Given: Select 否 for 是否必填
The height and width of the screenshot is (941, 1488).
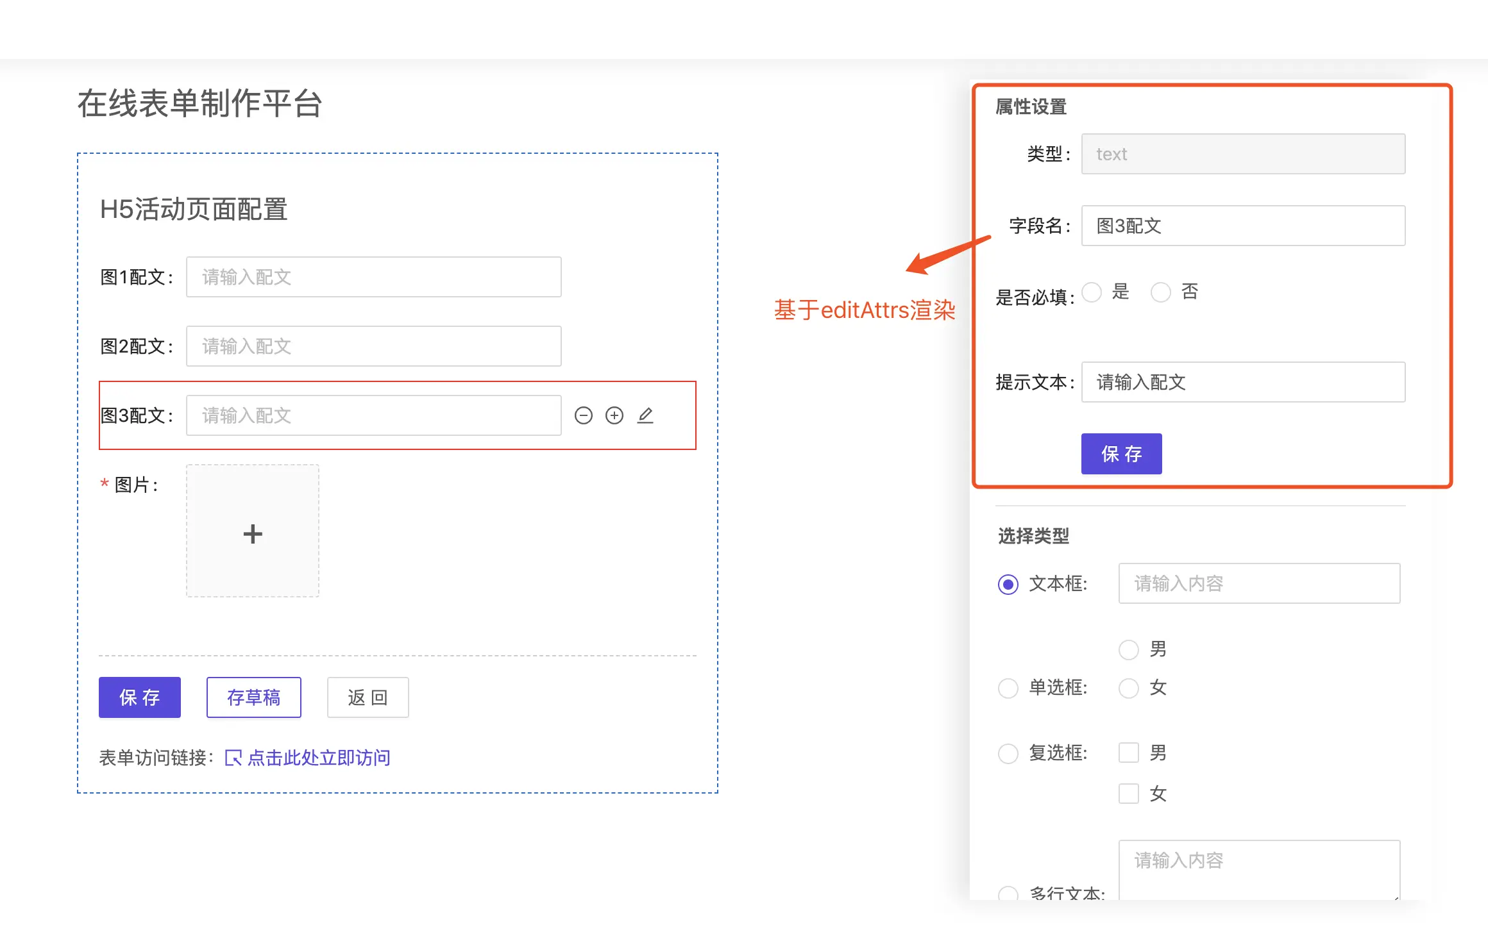Looking at the screenshot, I should coord(1160,292).
